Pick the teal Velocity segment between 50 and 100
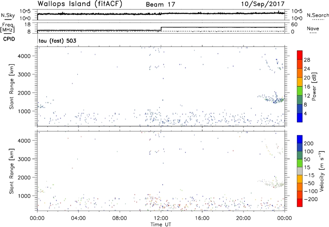The width and height of the screenshot is (329, 227). [x=300, y=155]
